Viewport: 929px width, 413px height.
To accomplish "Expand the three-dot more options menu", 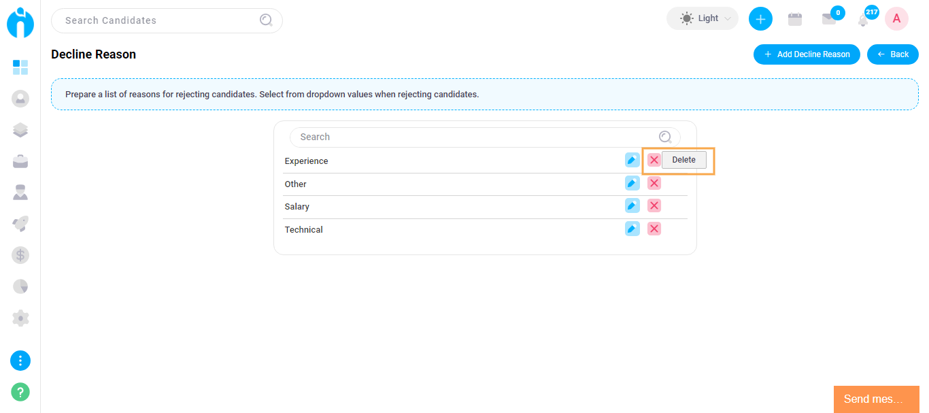I will (20, 361).
